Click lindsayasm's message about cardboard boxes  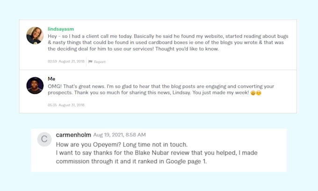tap(168, 42)
